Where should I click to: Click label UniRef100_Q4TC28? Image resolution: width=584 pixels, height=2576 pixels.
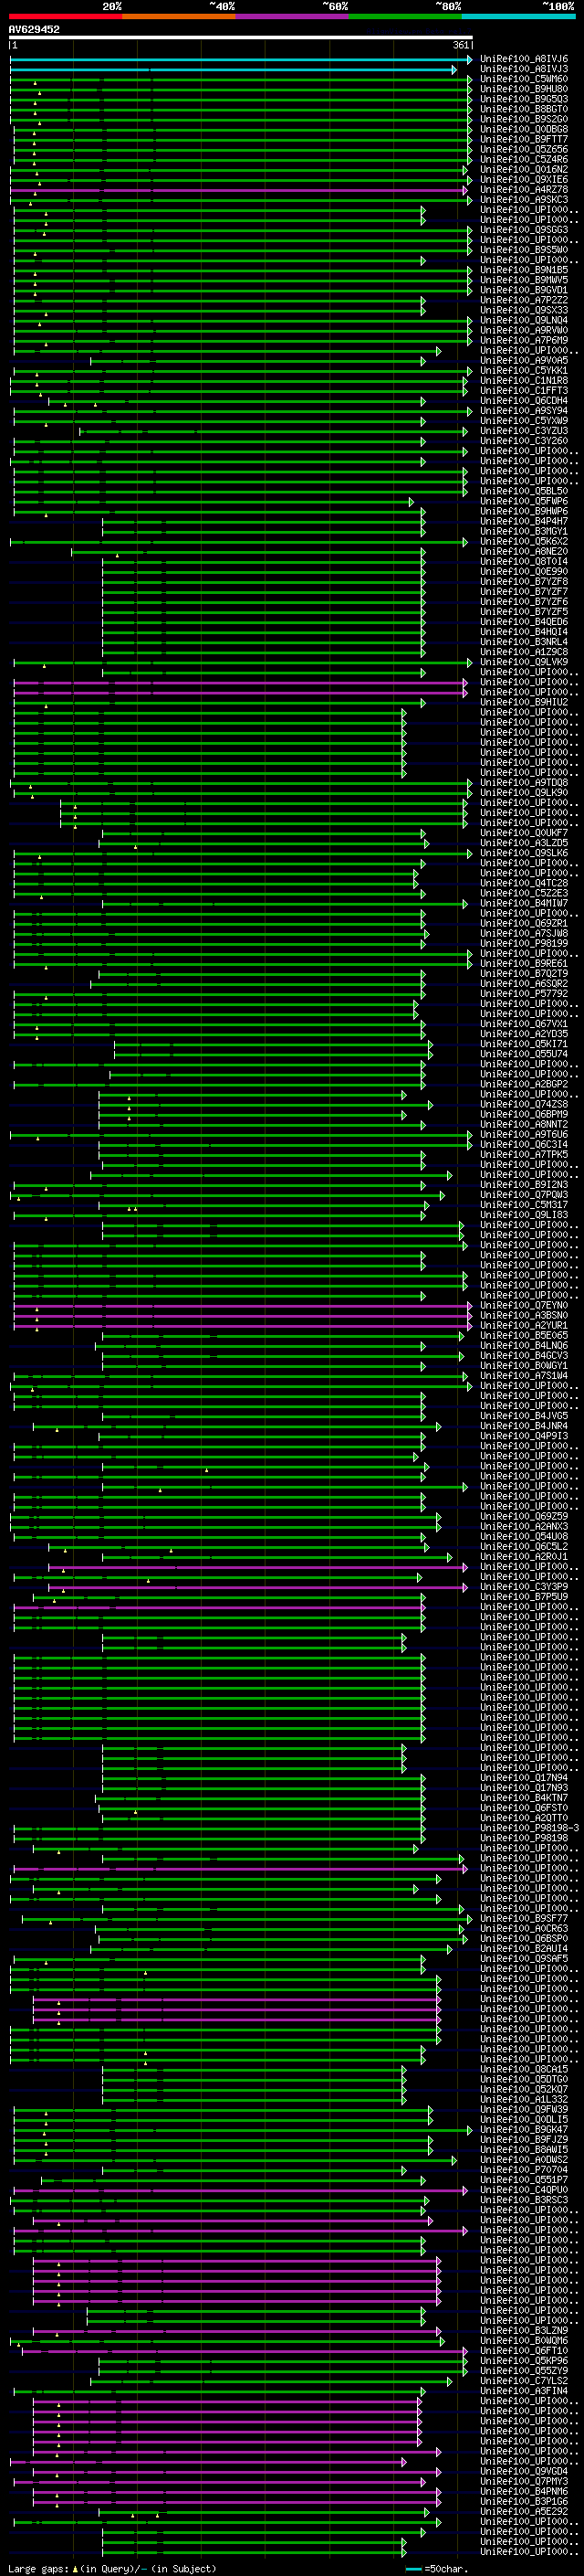point(524,883)
